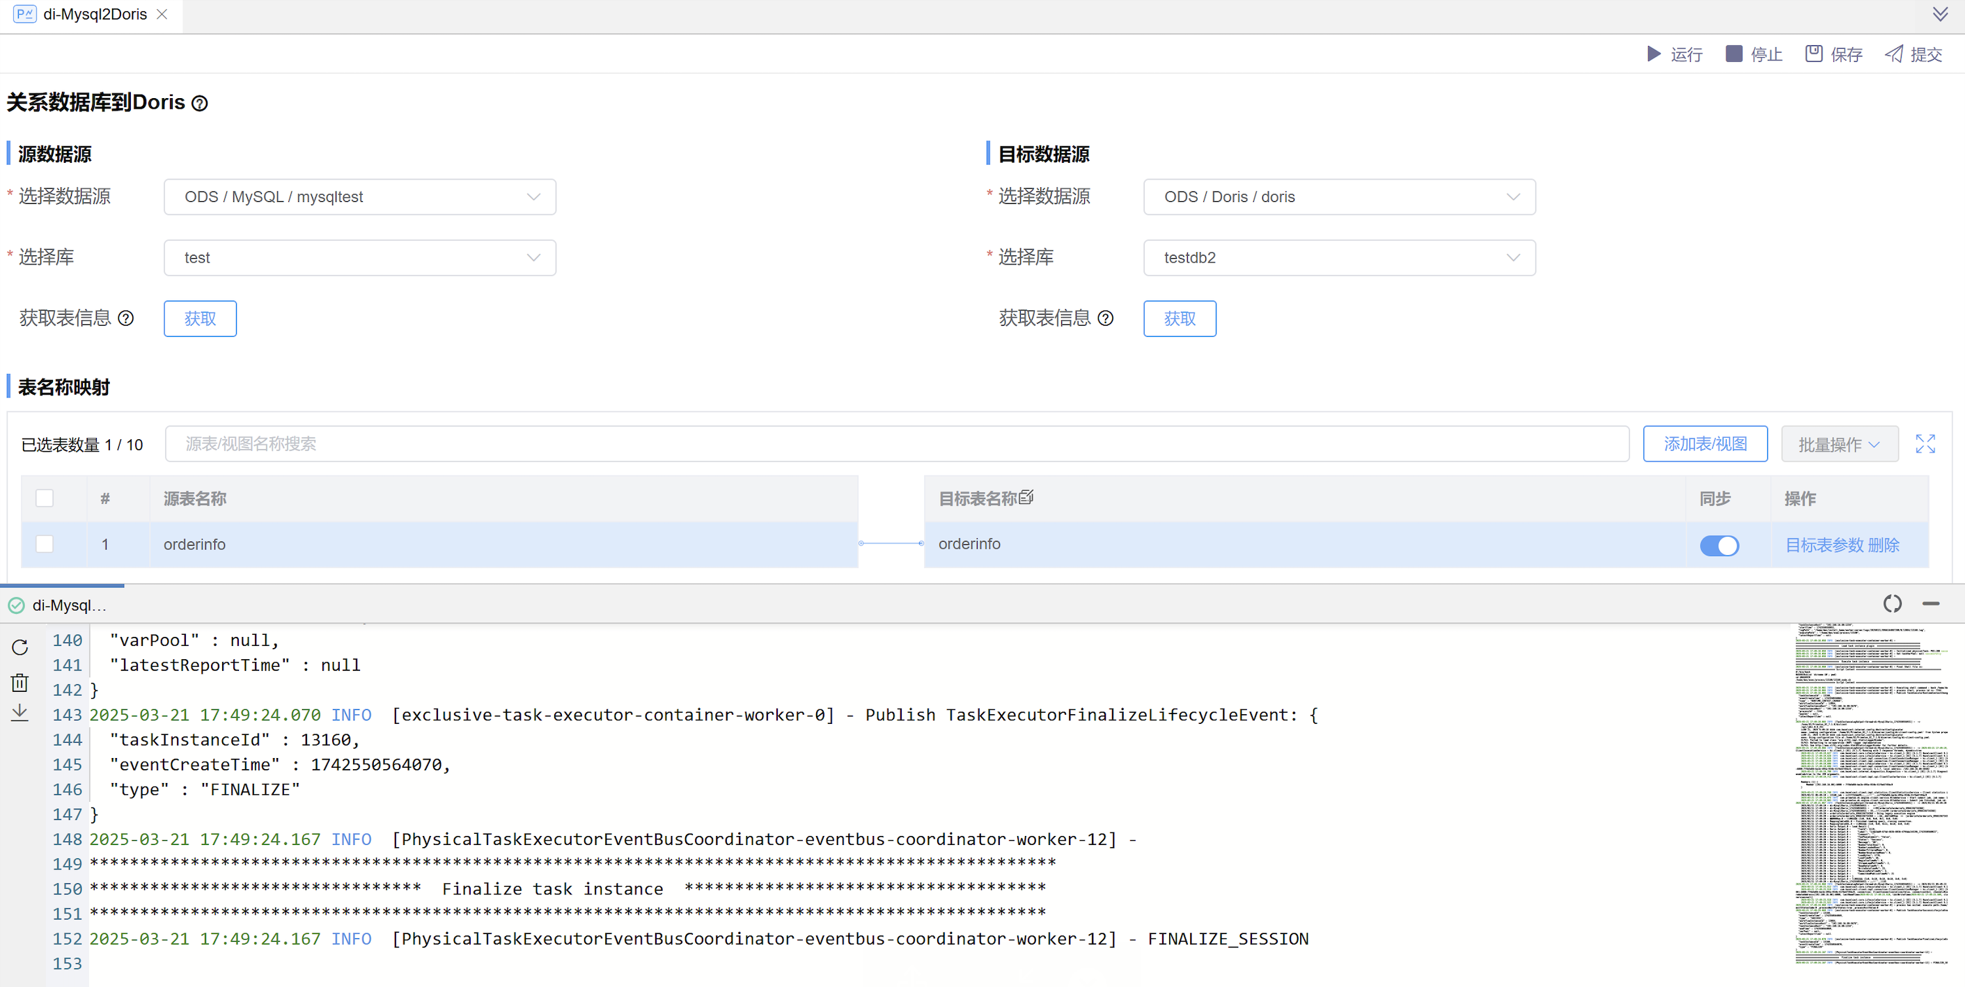Select the log panel tab
The height and width of the screenshot is (987, 1965).
click(69, 605)
